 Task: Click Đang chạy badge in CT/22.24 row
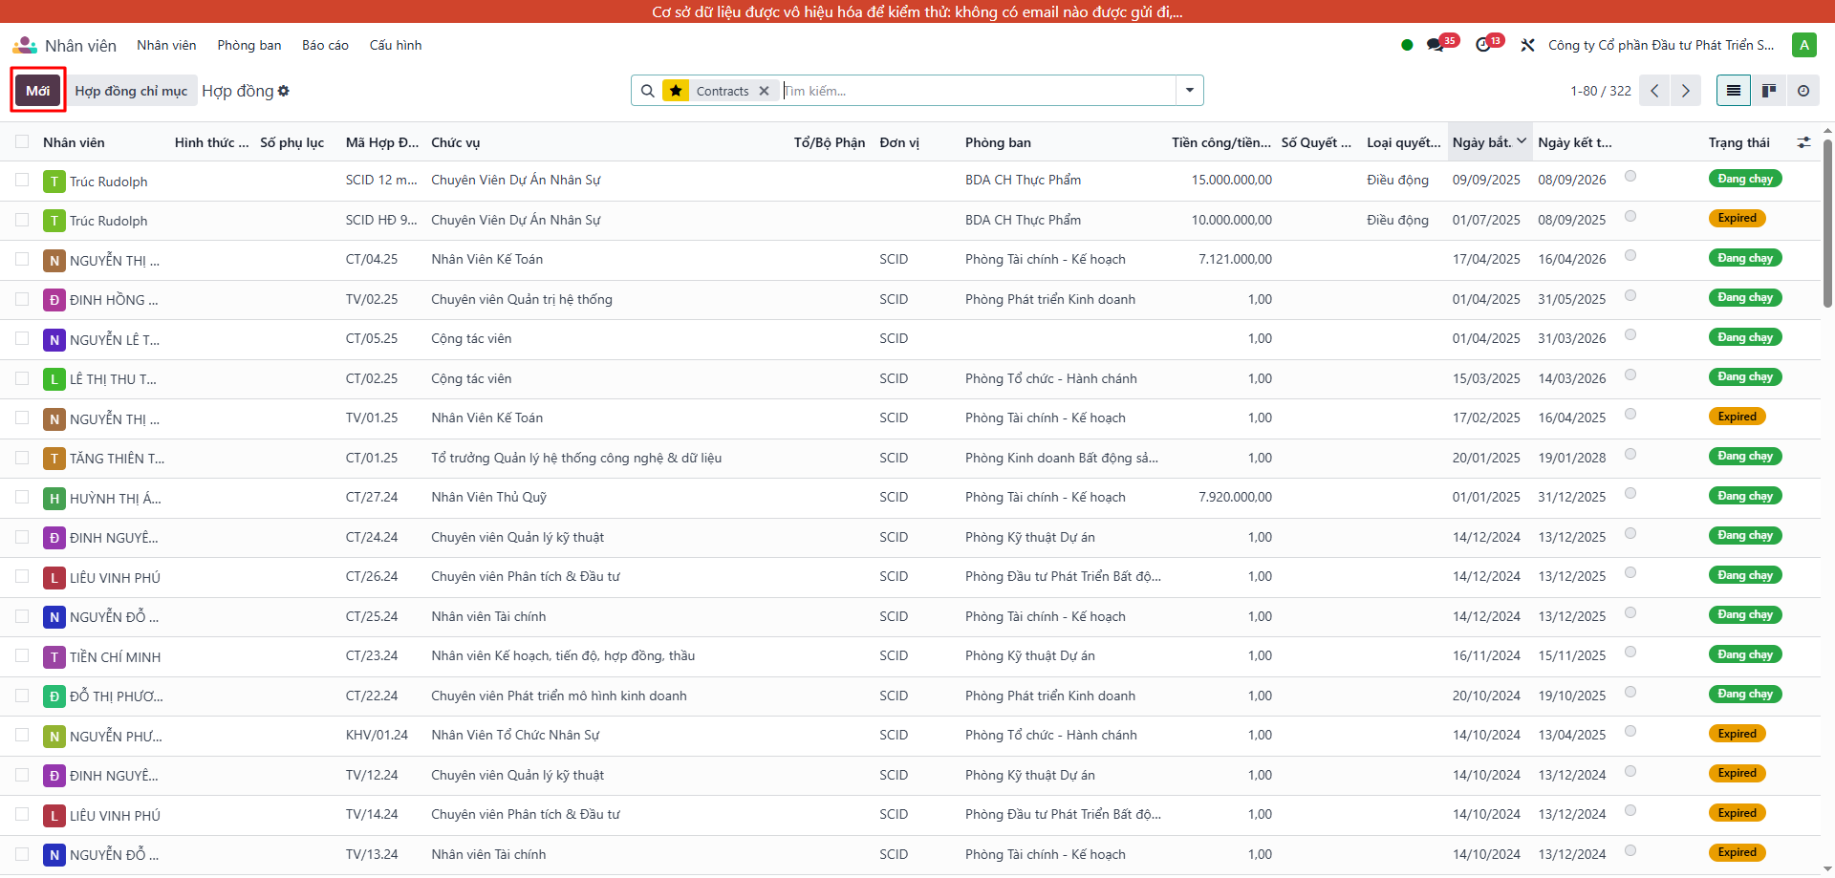(x=1744, y=694)
